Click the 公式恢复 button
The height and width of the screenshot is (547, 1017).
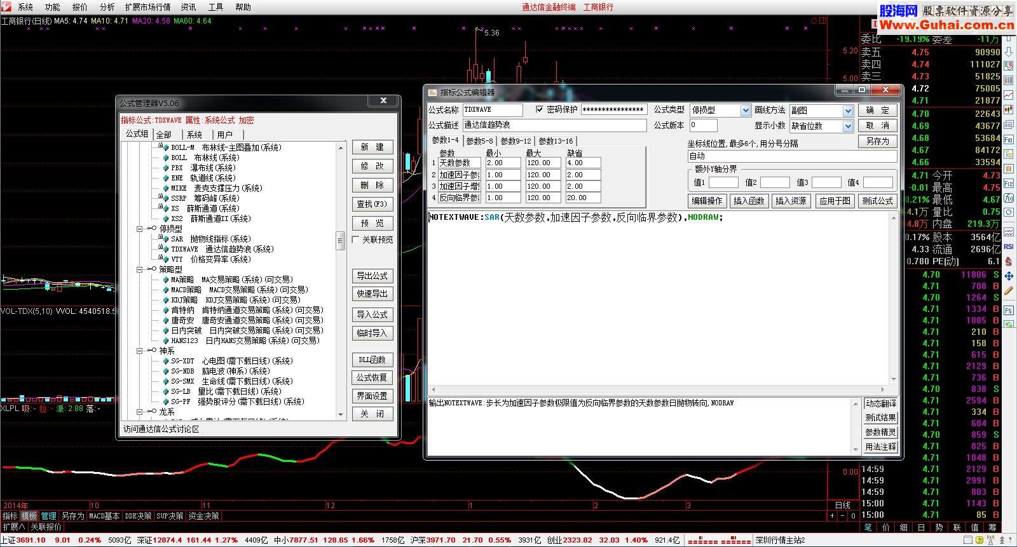point(372,377)
